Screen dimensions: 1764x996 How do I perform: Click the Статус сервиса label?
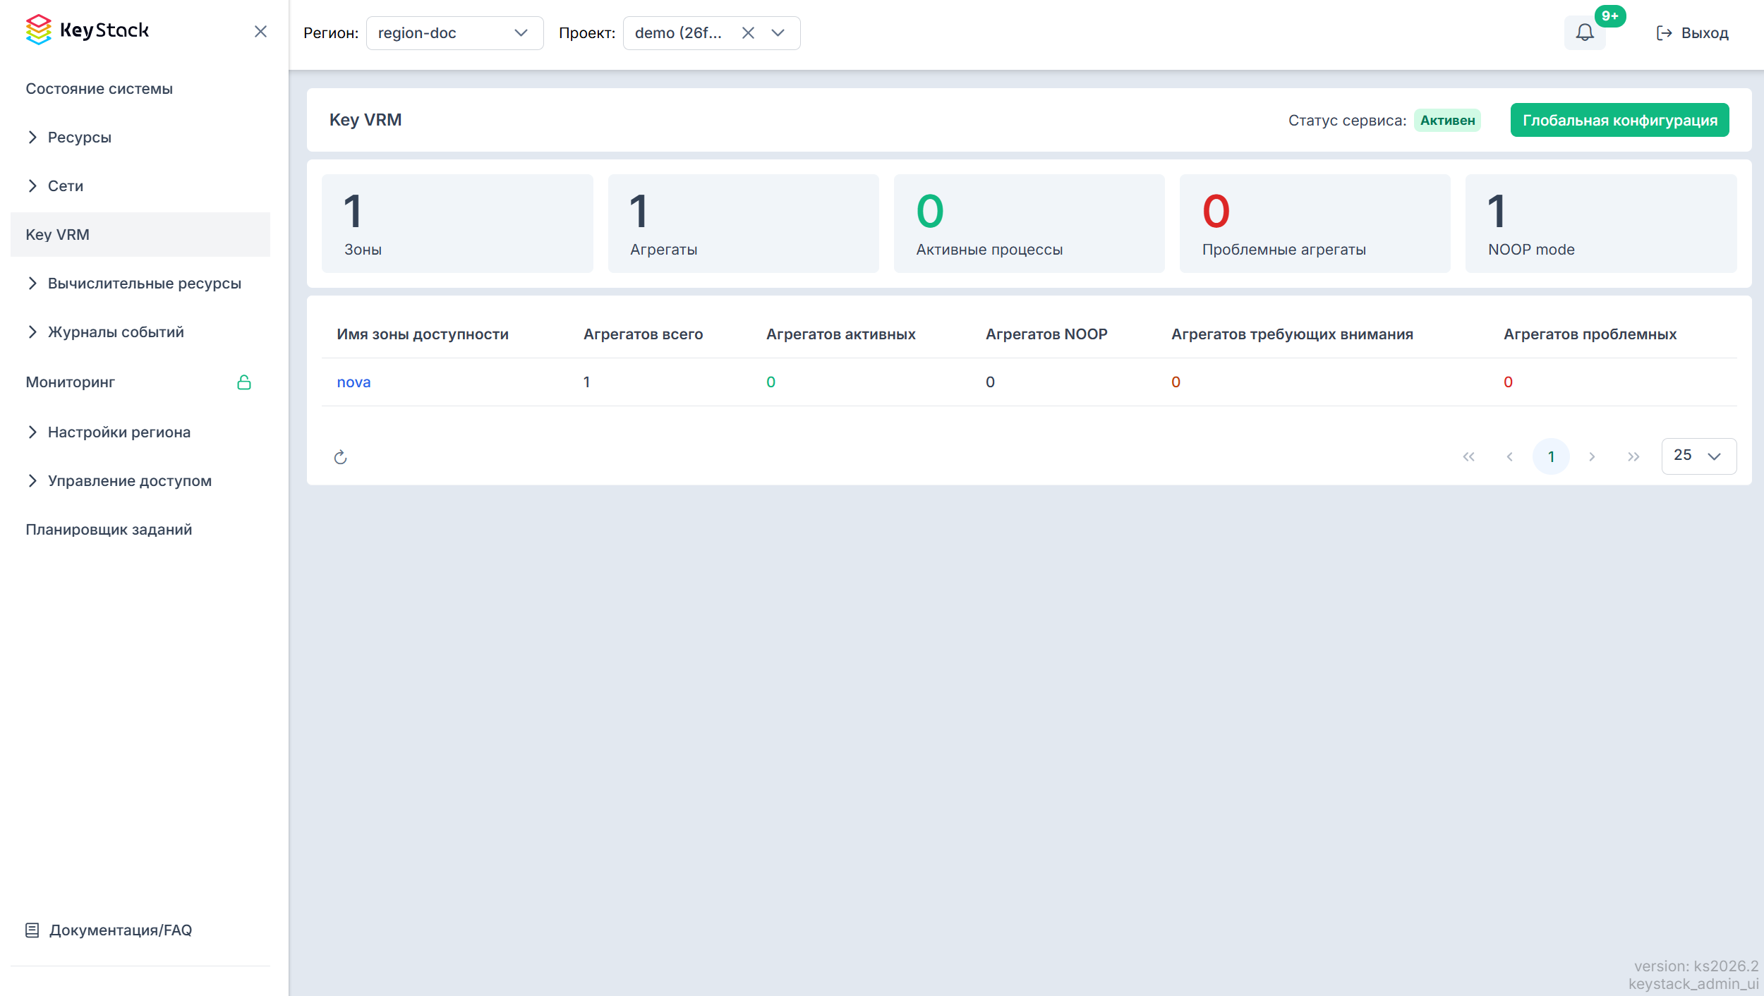(1347, 121)
